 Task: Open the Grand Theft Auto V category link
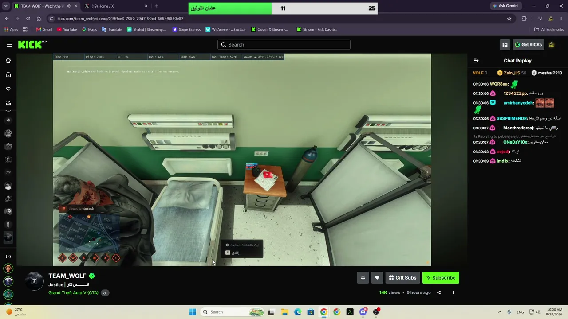coord(73,293)
